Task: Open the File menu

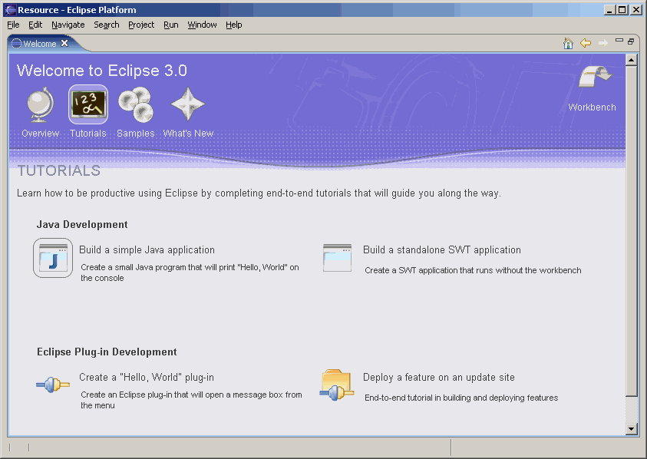Action: coord(13,25)
